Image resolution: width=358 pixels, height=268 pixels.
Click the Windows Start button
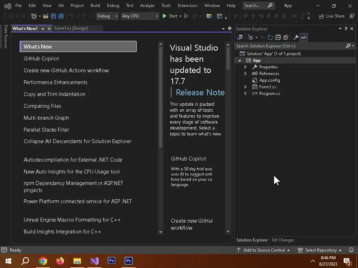click(x=8, y=261)
